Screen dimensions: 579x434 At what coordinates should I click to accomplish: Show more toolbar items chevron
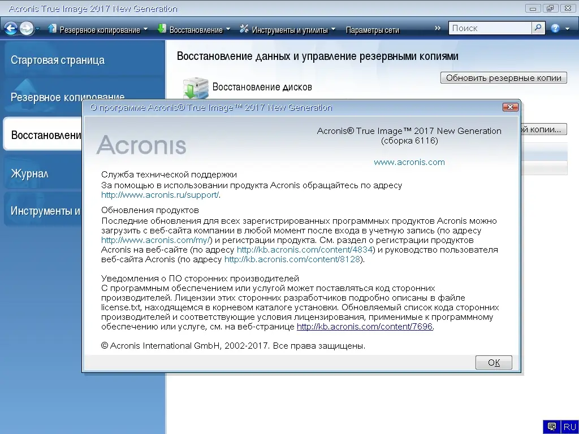point(438,28)
